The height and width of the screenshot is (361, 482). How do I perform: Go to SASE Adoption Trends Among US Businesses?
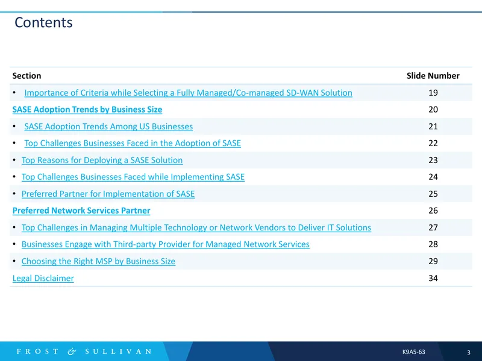pyautogui.click(x=108, y=126)
